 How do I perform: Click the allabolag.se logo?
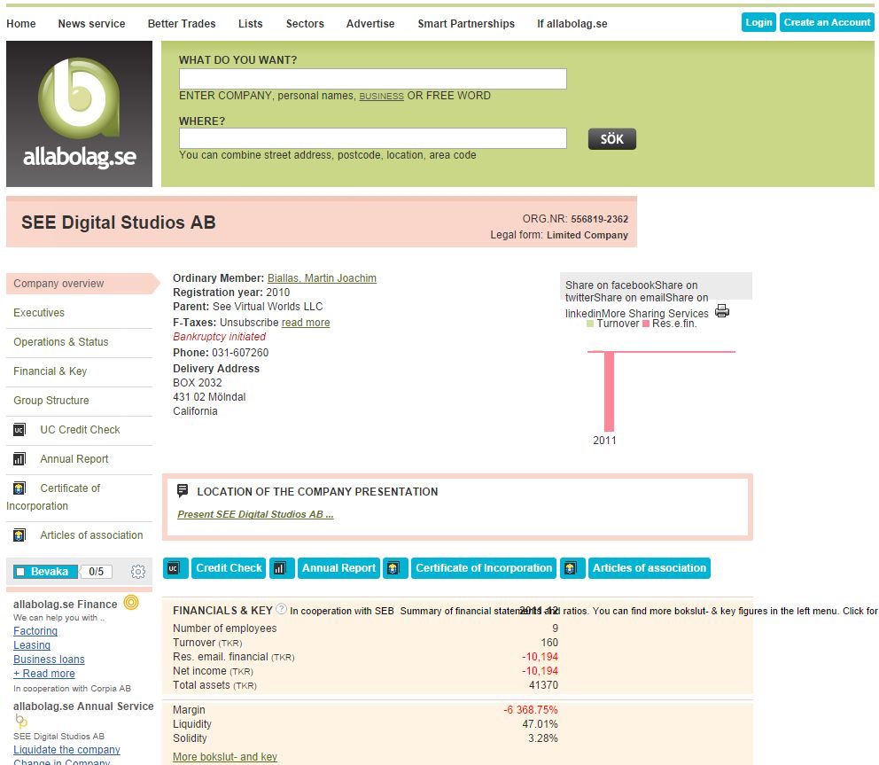coord(79,113)
